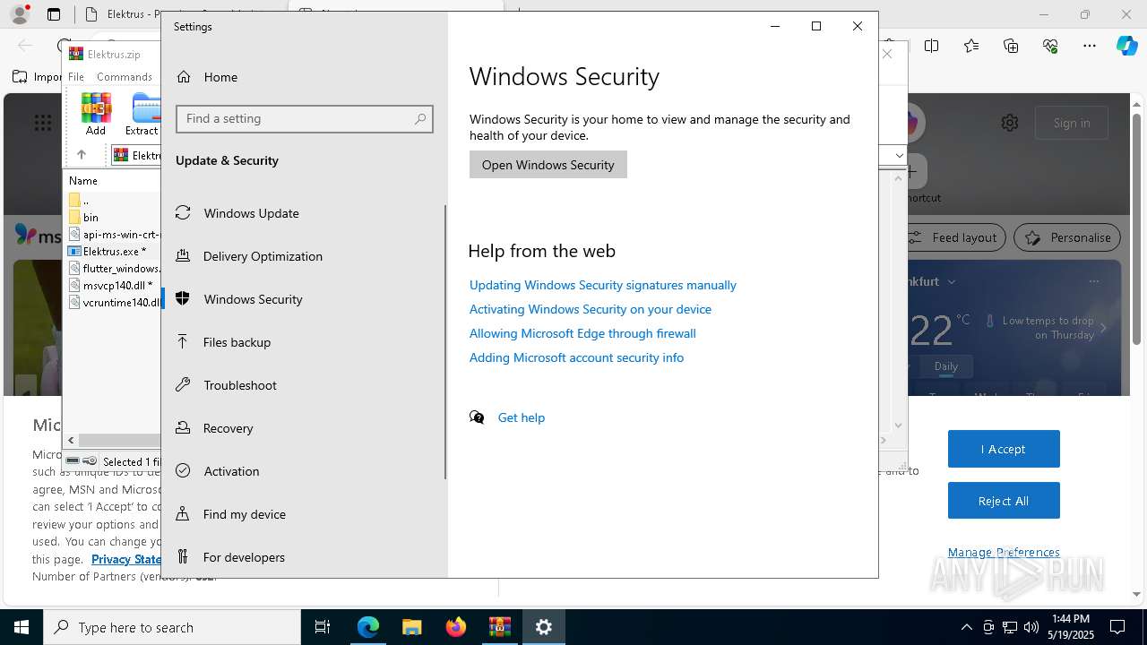This screenshot has height=645, width=1147.
Task: Select the bin folder in WinRAR
Action: point(91,217)
